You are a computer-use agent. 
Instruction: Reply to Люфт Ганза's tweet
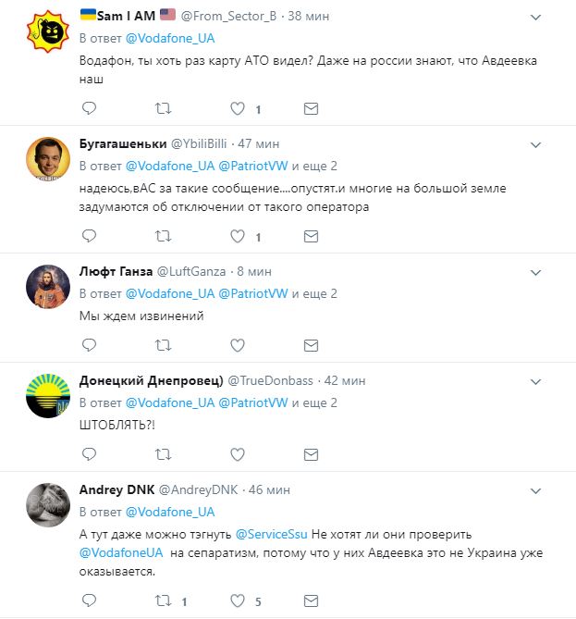89,345
